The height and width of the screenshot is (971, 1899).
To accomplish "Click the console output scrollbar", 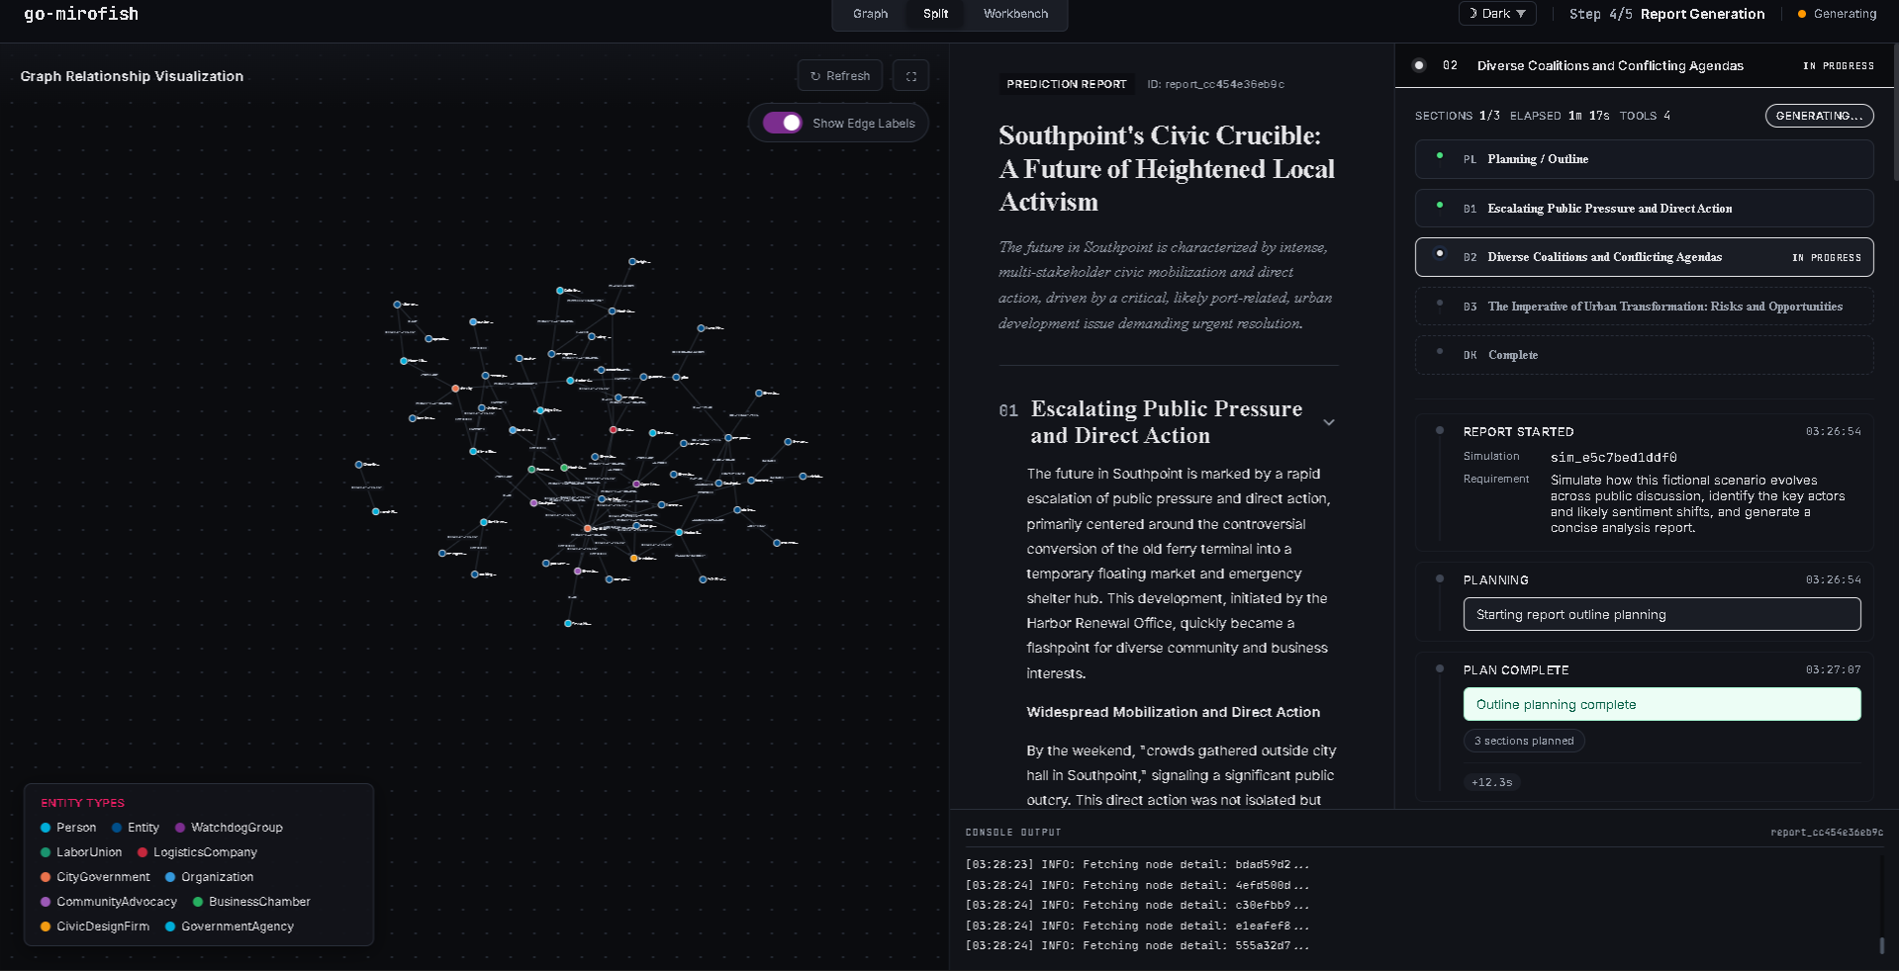I will pyautogui.click(x=1881, y=945).
